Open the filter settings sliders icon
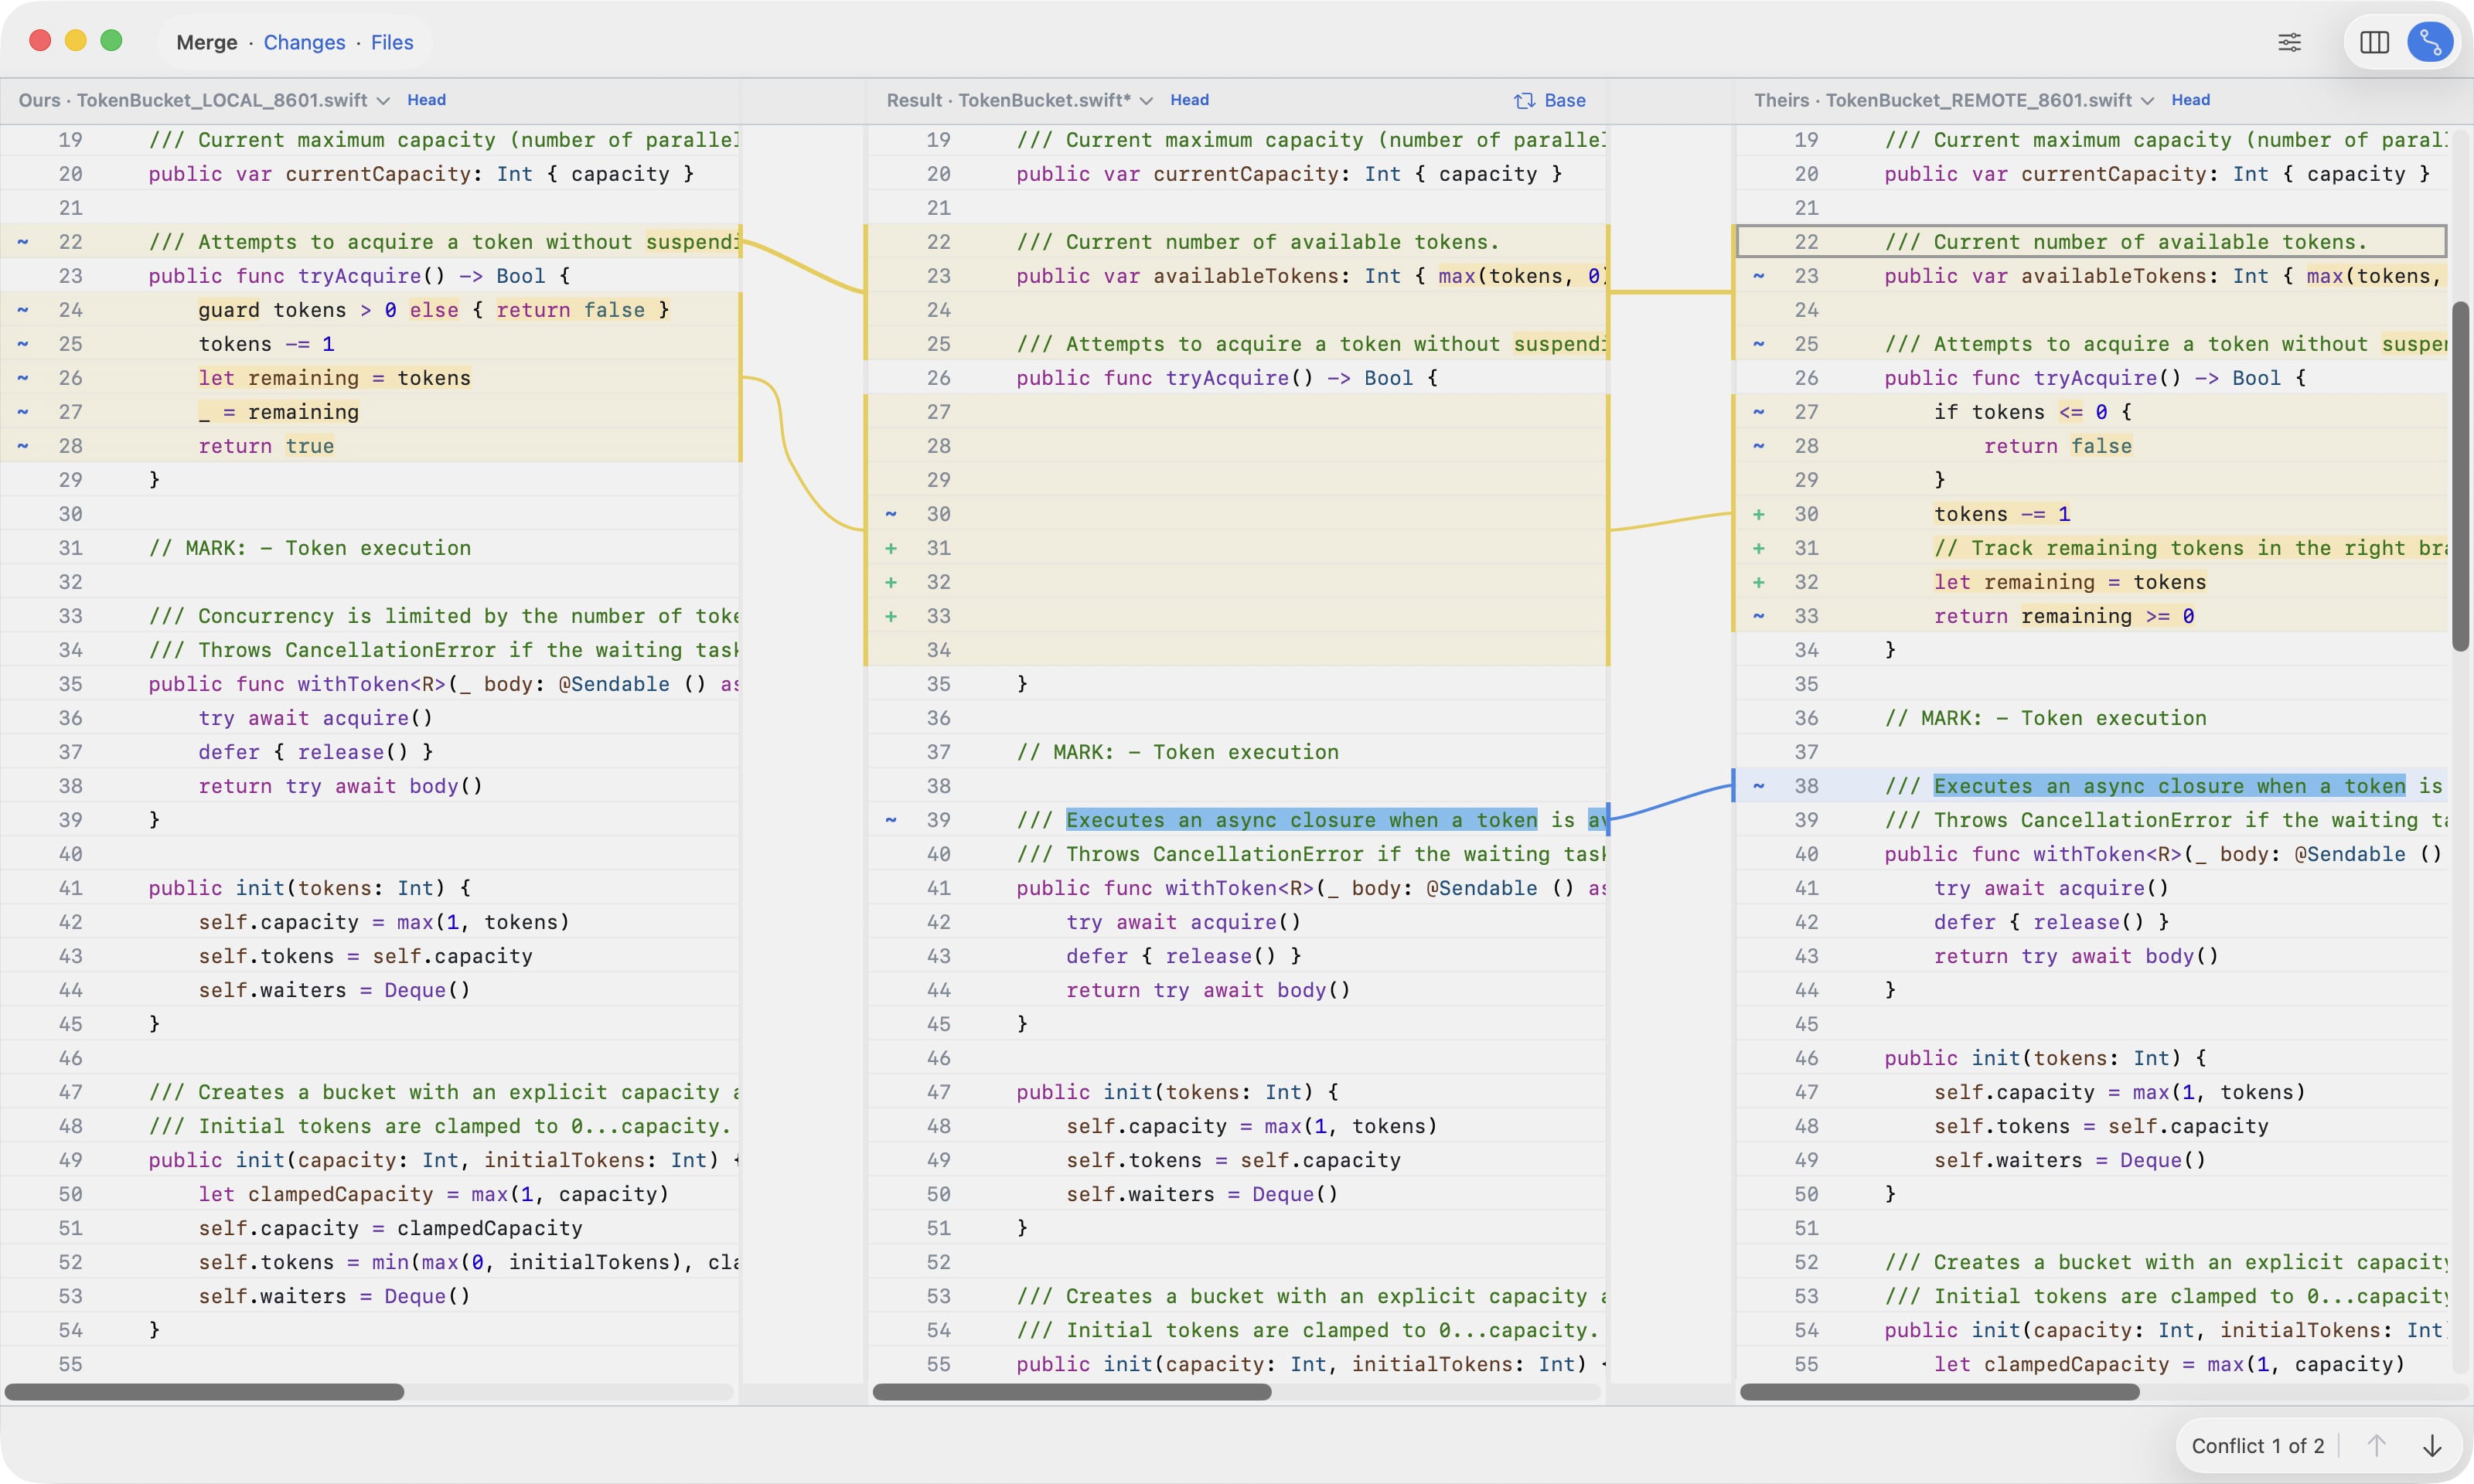 [x=2290, y=42]
